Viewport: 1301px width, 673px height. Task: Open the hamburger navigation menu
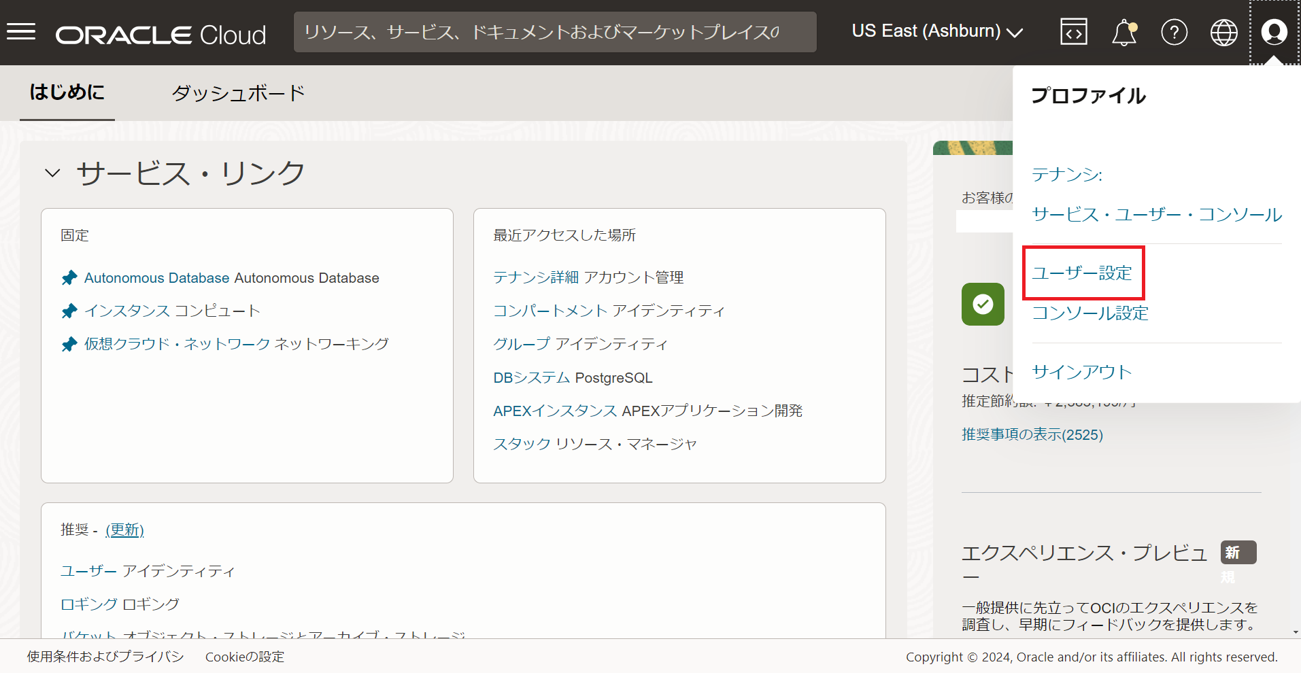tap(21, 32)
